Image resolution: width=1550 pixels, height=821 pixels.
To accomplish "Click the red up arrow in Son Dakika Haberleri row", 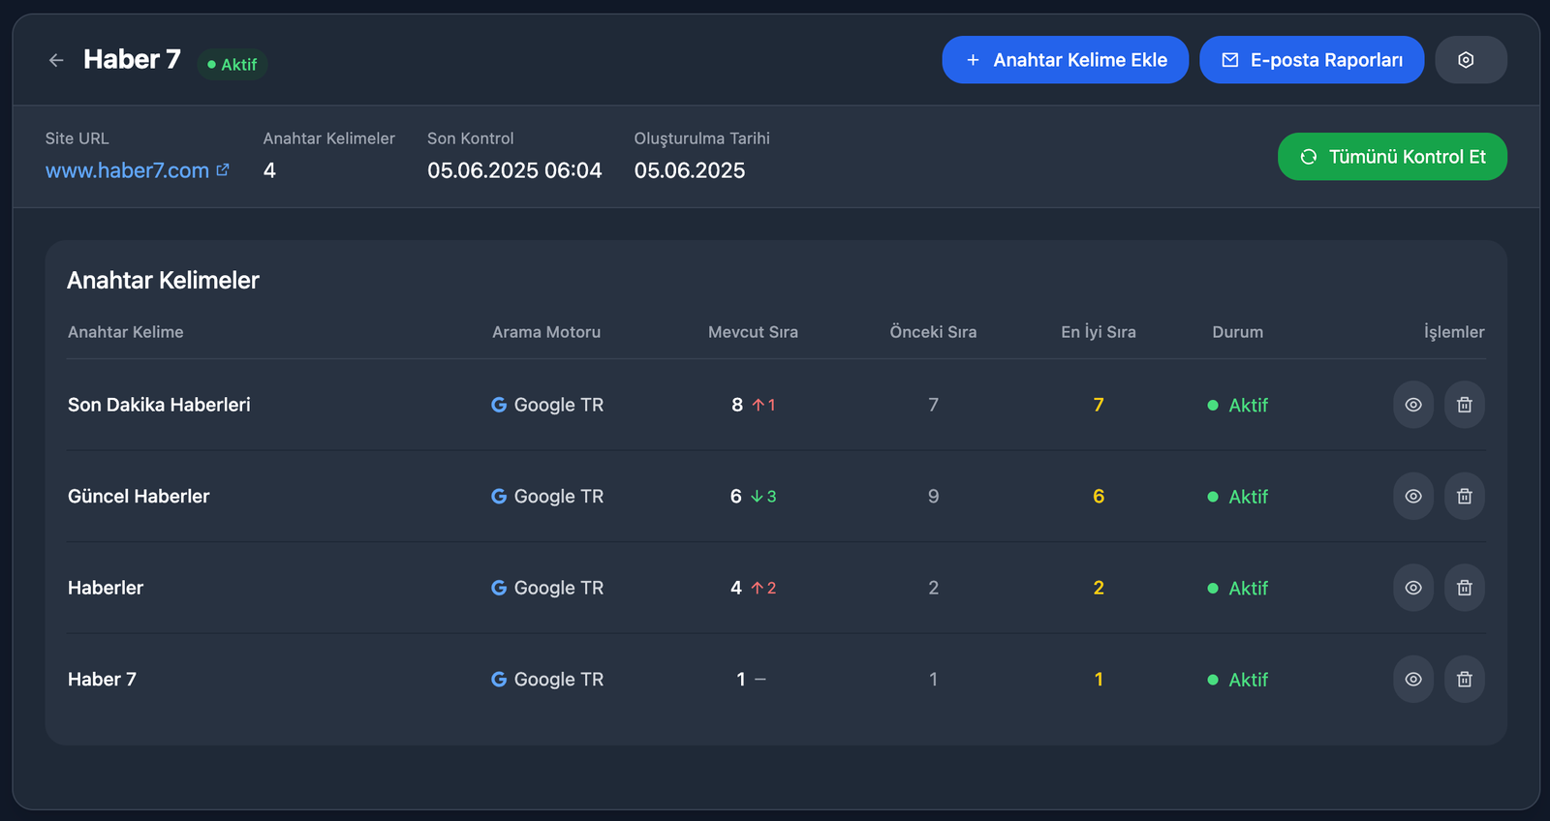I will (x=759, y=405).
